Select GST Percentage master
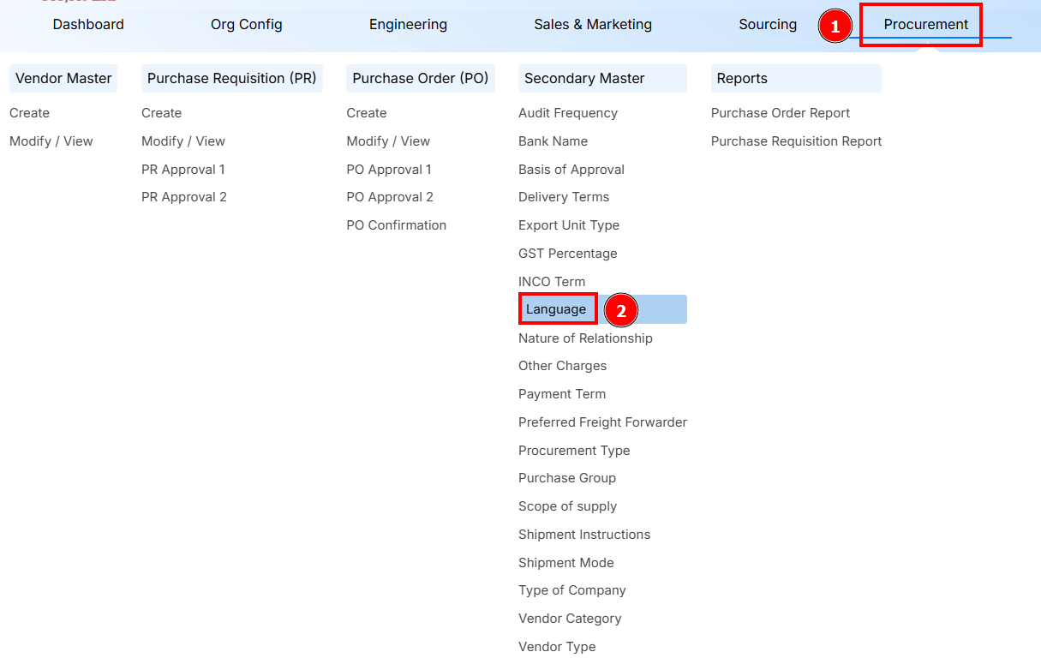 567,254
